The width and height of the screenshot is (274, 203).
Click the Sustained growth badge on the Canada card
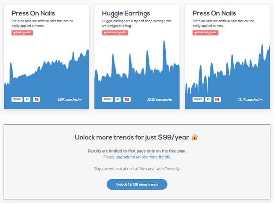[x=205, y=33]
